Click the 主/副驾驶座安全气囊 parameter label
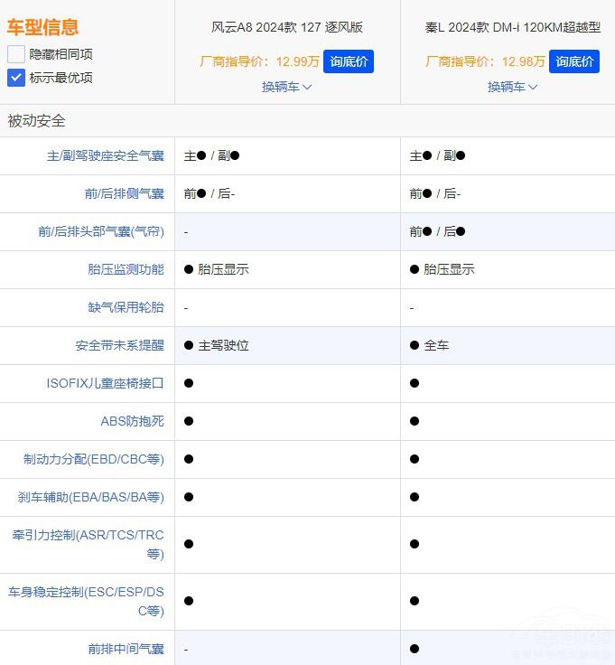 point(105,155)
